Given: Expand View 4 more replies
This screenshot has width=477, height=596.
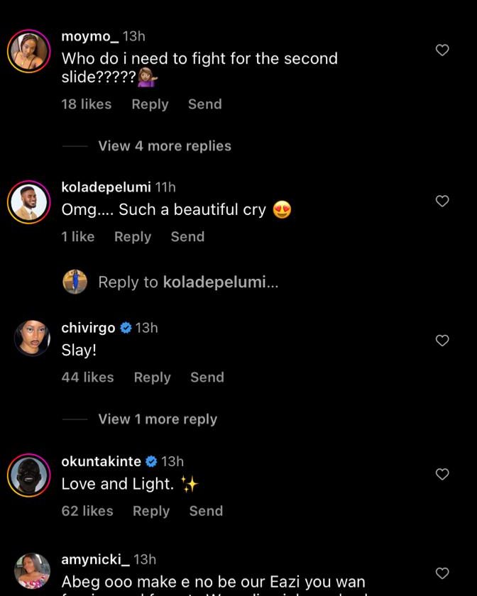Looking at the screenshot, I should (x=165, y=146).
